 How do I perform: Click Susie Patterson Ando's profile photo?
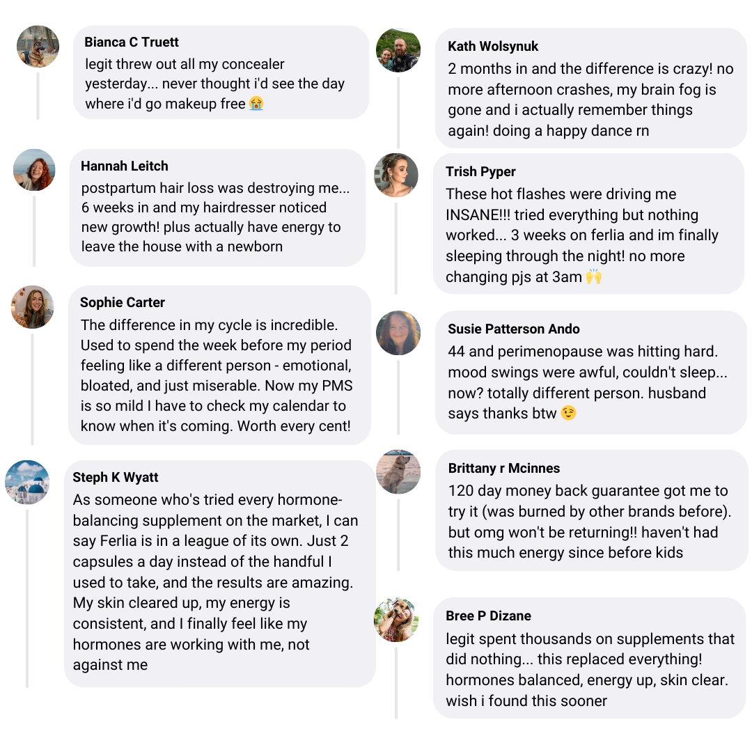398,333
